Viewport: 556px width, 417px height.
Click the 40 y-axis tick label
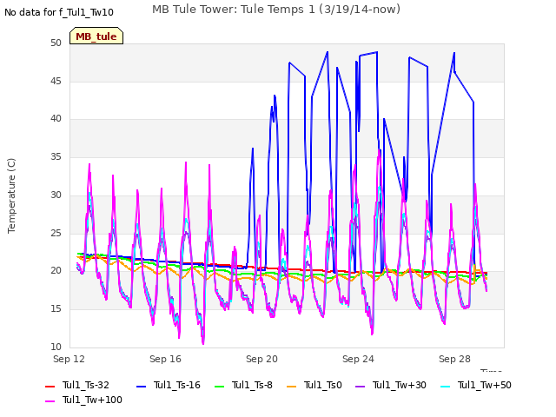[x=56, y=119]
